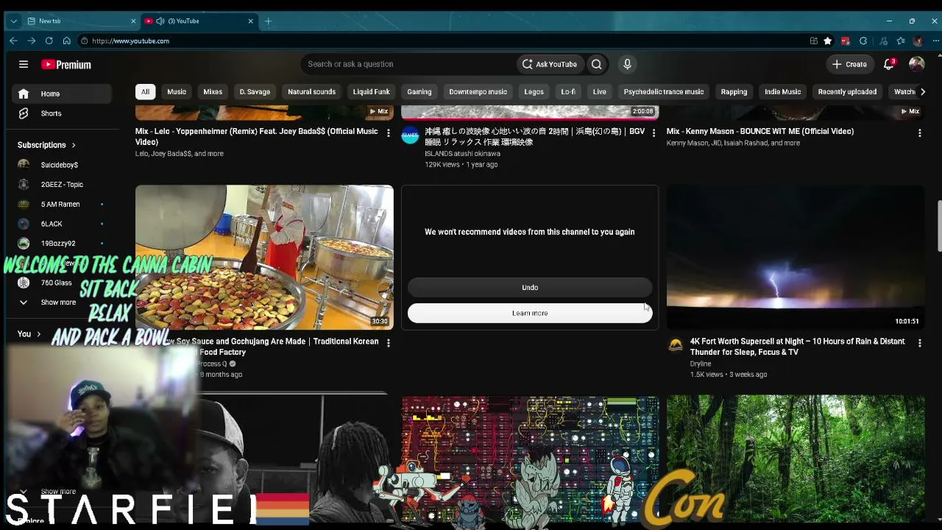This screenshot has width=942, height=530.
Task: Click the magnifier search button
Action: coord(597,64)
